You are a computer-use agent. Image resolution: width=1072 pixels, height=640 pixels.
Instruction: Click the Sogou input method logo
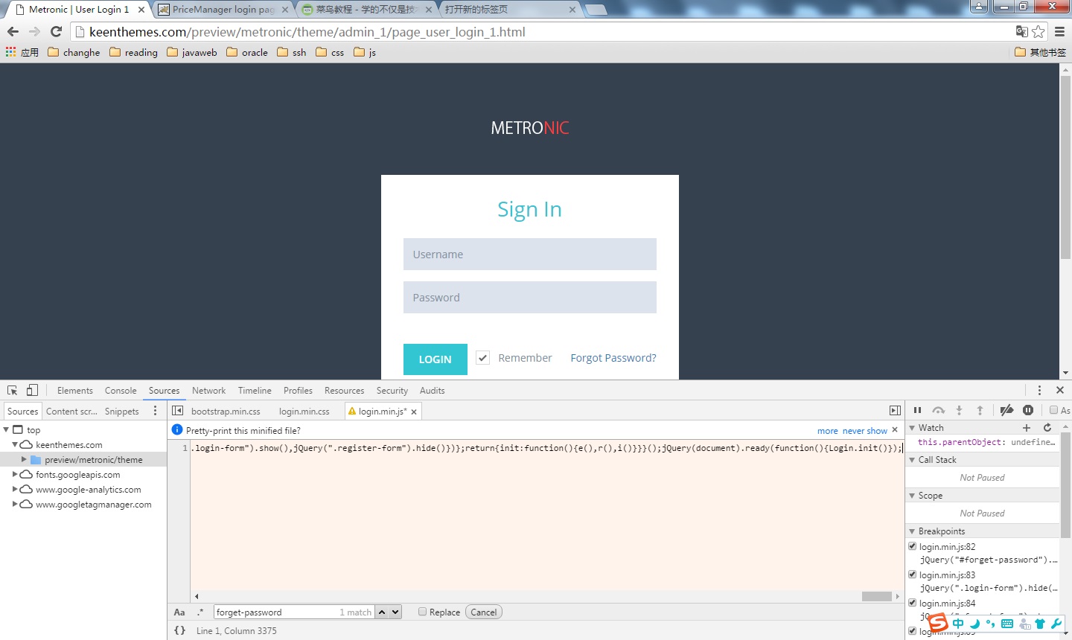coord(938,623)
